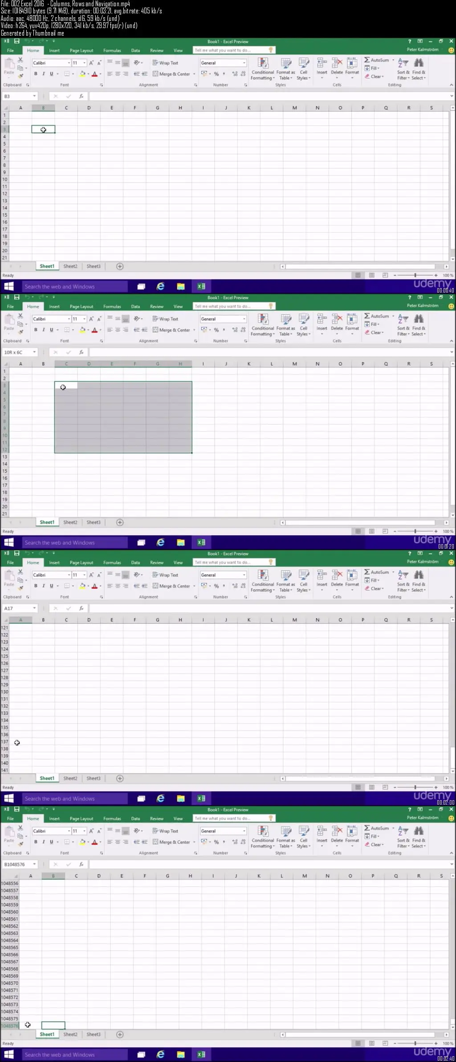This screenshot has width=456, height=1062.
Task: Click Search the web and Windows under A17 frame
Action: point(75,799)
